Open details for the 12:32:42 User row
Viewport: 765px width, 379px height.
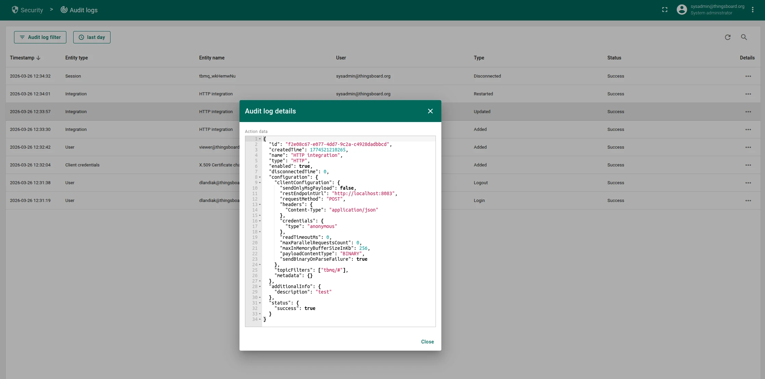(x=748, y=147)
